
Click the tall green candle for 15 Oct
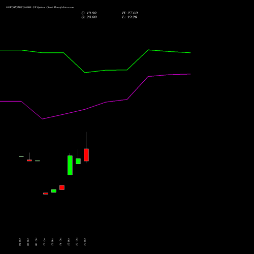coord(70,165)
